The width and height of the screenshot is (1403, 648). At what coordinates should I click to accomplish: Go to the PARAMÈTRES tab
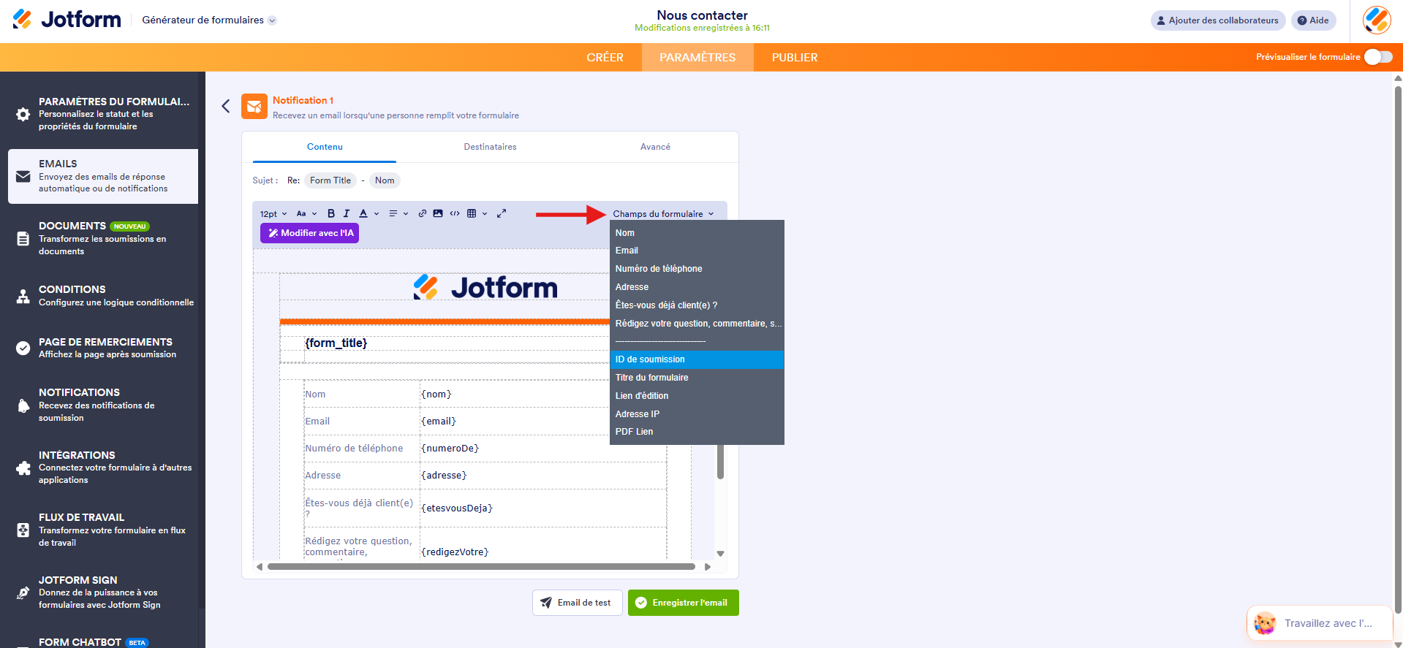point(697,58)
